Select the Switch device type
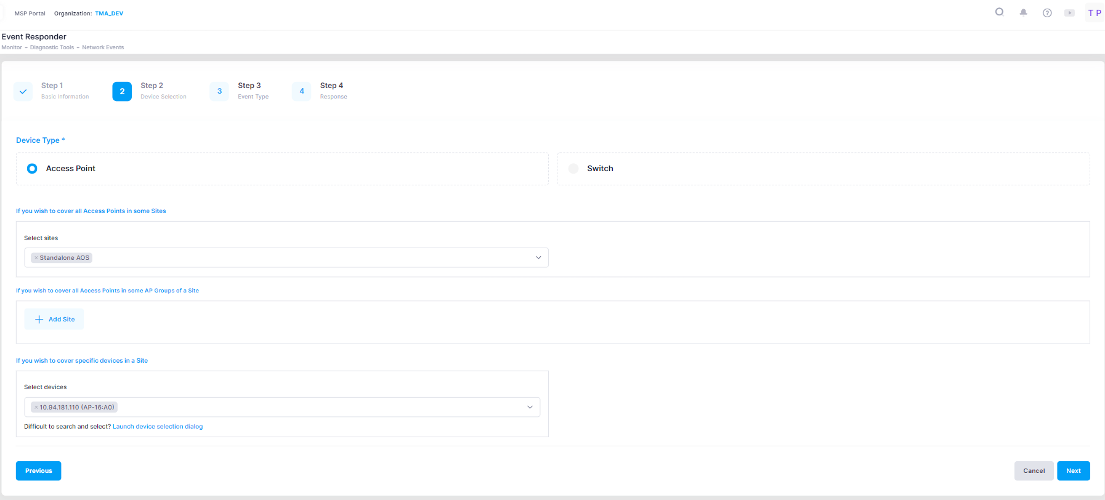The width and height of the screenshot is (1105, 500). coord(573,169)
